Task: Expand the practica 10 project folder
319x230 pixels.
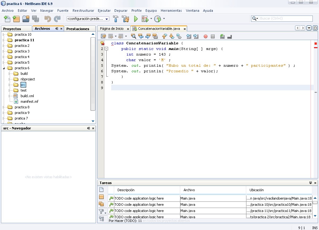Action: click(x=3, y=34)
